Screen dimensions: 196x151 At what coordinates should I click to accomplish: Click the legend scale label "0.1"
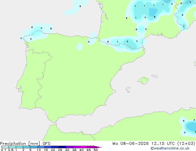3,150
